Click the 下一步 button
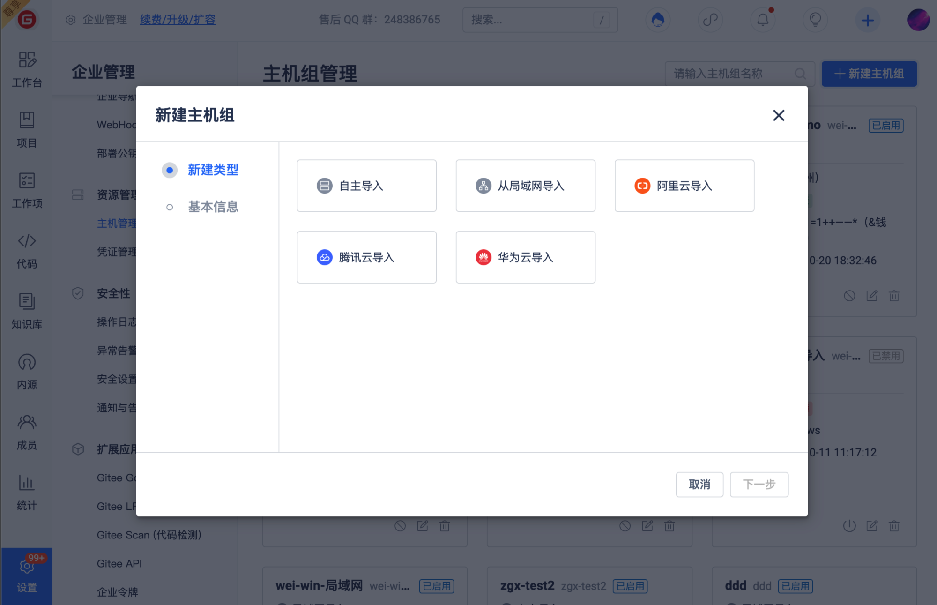This screenshot has width=937, height=605. pyautogui.click(x=759, y=484)
